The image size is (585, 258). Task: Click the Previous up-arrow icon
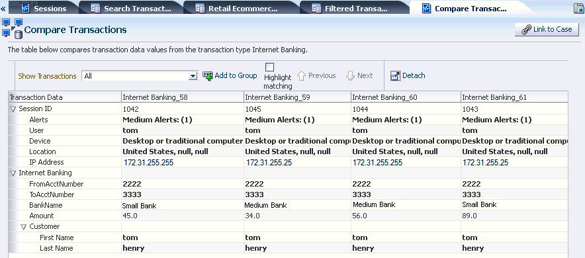(302, 75)
